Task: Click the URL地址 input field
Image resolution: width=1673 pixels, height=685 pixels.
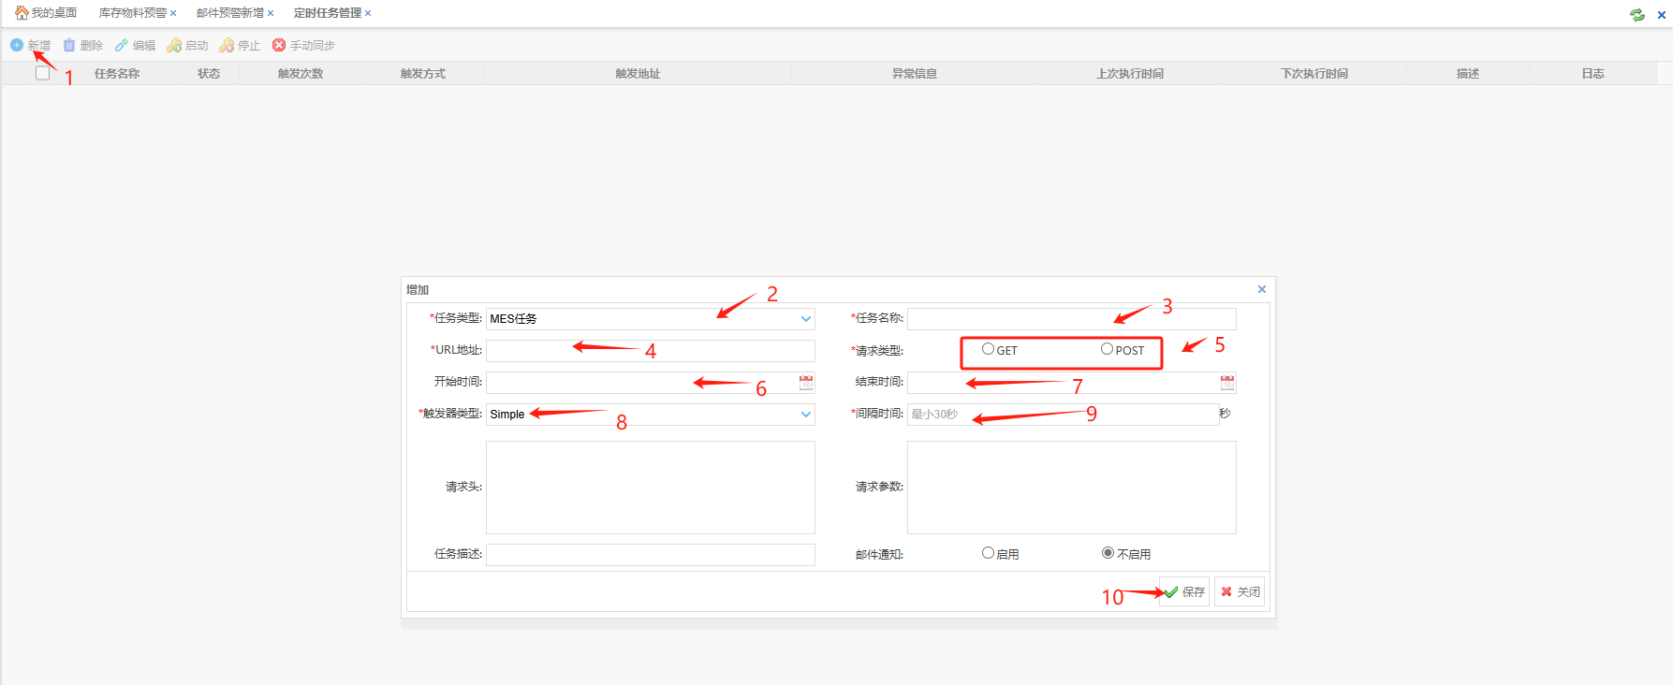Action: [x=650, y=351]
